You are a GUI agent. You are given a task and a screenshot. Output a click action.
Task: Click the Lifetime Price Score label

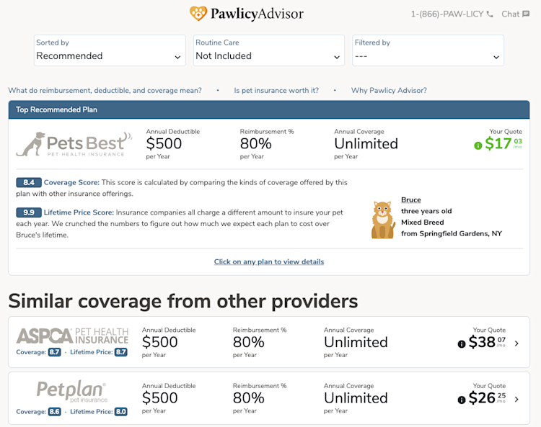point(79,212)
